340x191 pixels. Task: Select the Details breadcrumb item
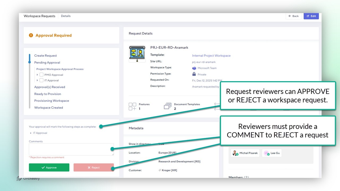pos(66,16)
